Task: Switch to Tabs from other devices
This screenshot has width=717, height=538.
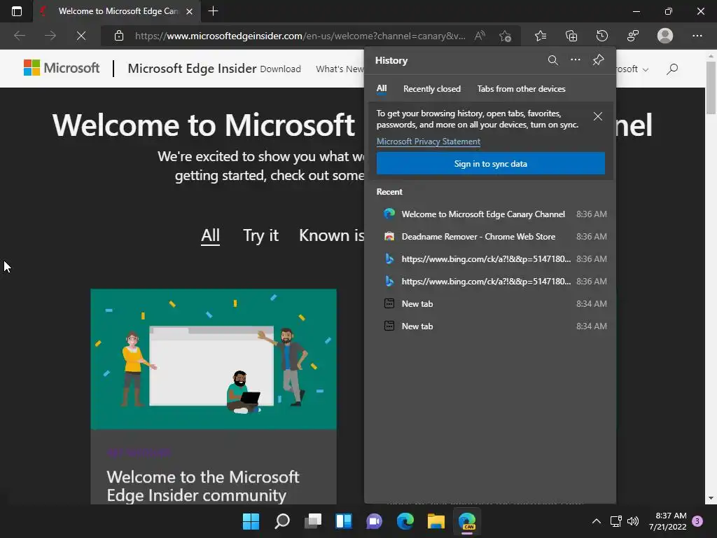Action: click(521, 89)
